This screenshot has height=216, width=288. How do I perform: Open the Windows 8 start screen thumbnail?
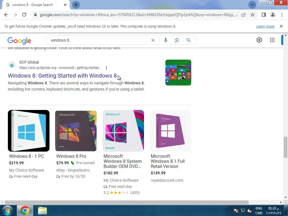point(178,73)
